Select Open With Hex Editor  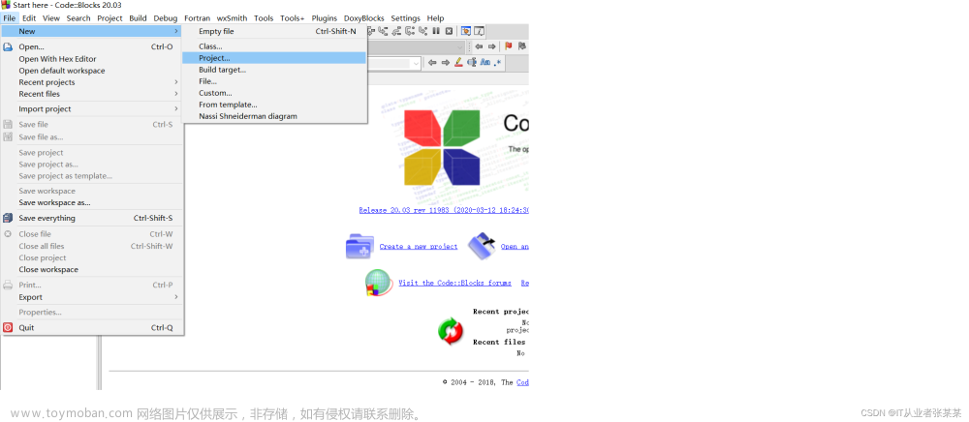coord(93,59)
